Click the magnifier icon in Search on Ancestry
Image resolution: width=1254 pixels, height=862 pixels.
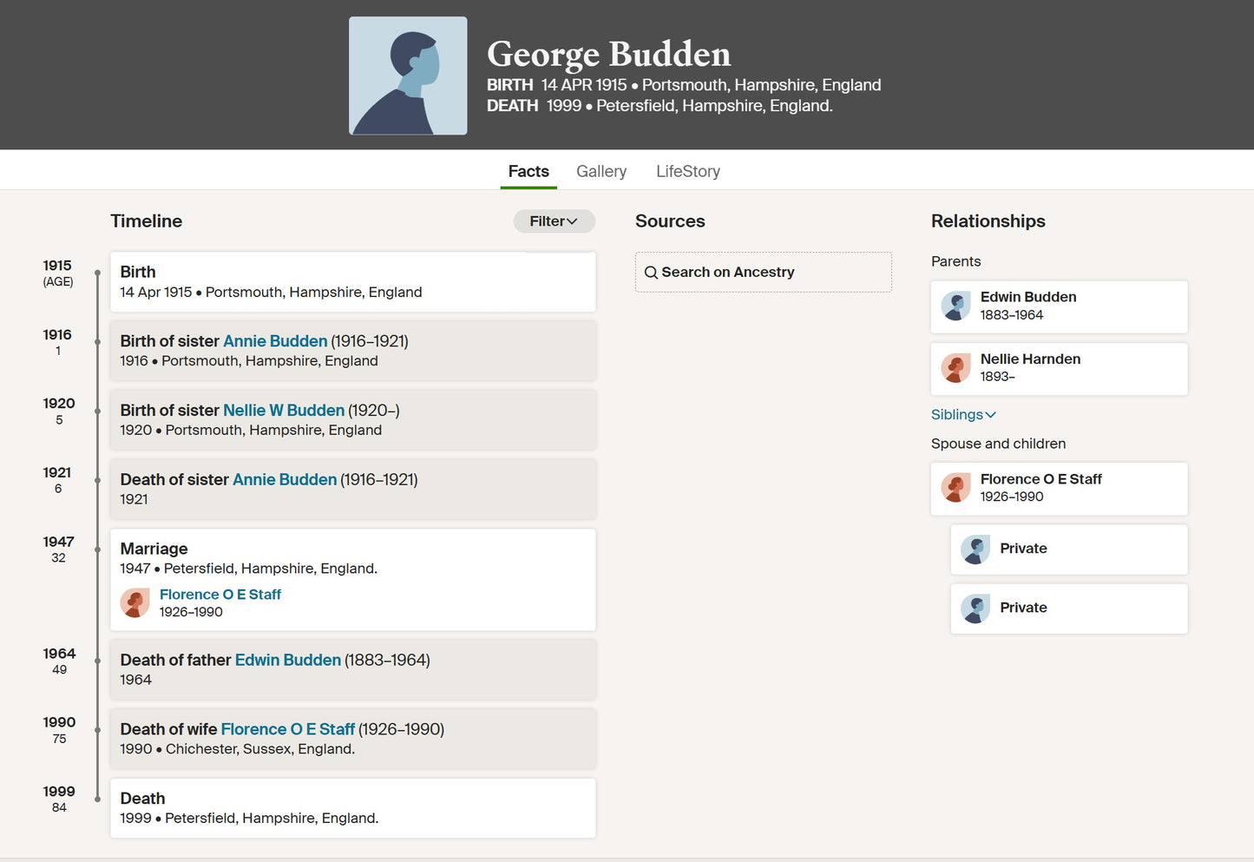651,273
